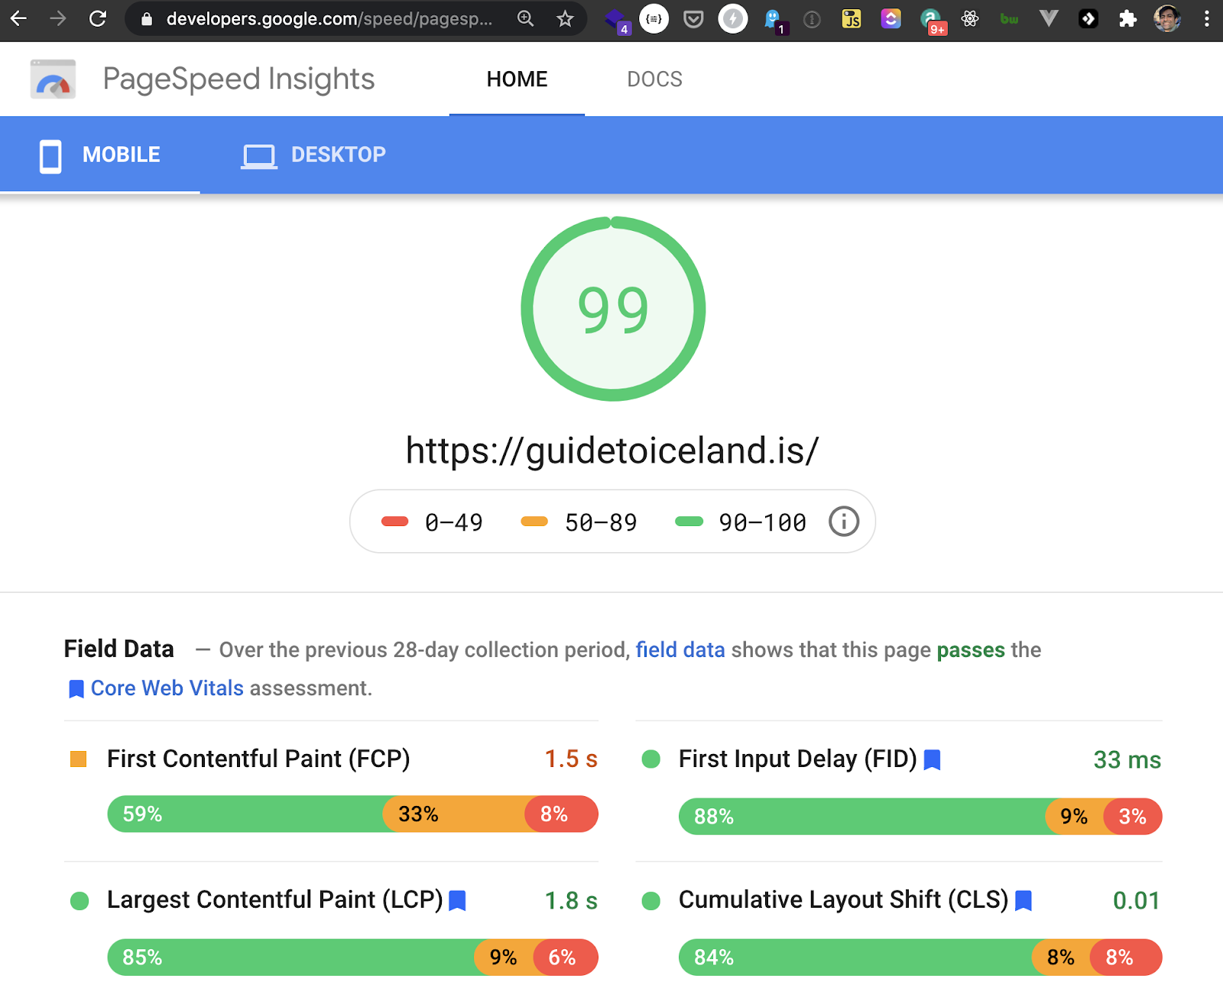Open the AMP lightning bolt extension
1223x998 pixels.
[733, 18]
